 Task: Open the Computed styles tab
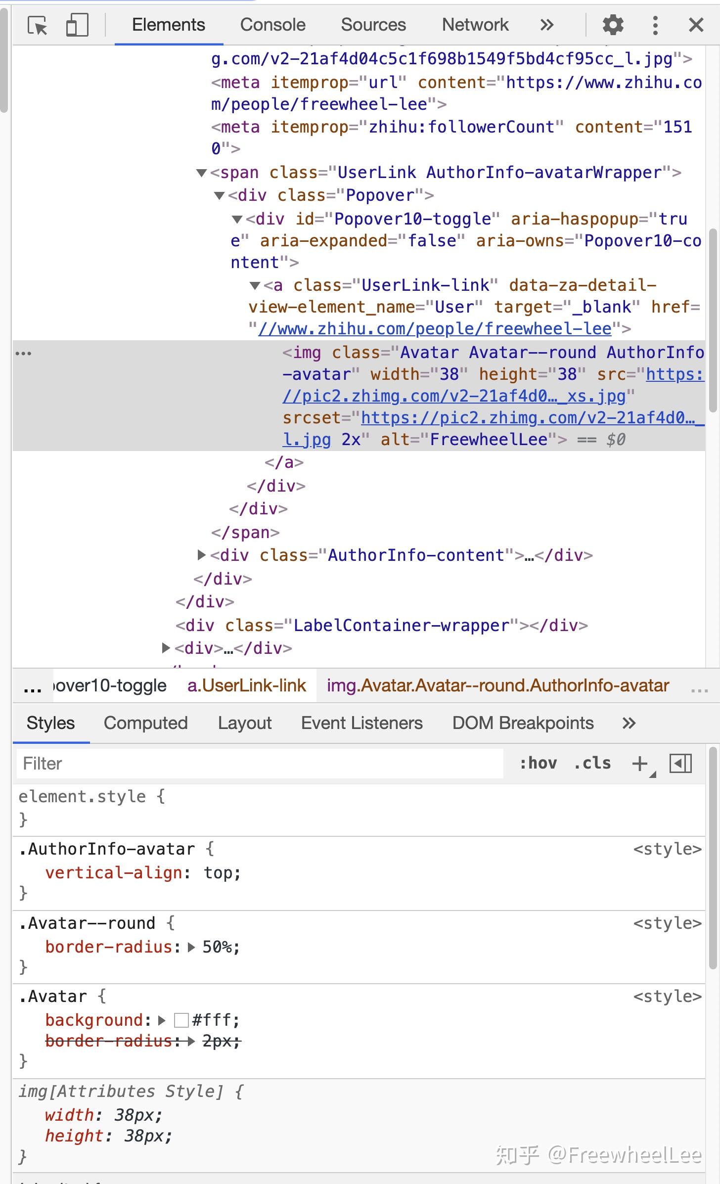146,723
